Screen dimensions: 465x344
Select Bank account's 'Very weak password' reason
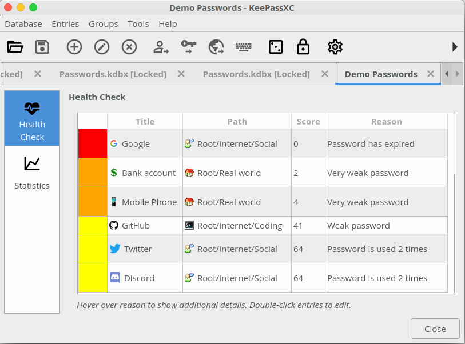(386, 173)
